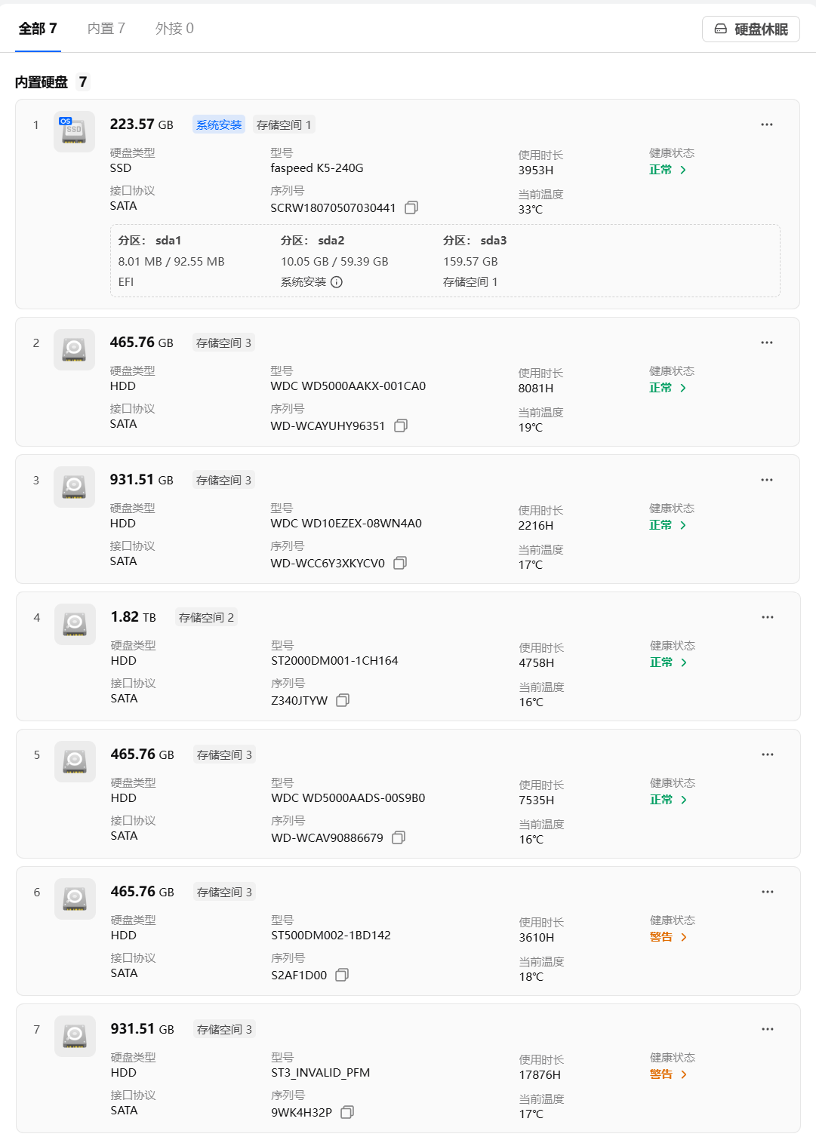Image resolution: width=816 pixels, height=1140 pixels.
Task: Open more options for disk 4
Action: pyautogui.click(x=768, y=617)
